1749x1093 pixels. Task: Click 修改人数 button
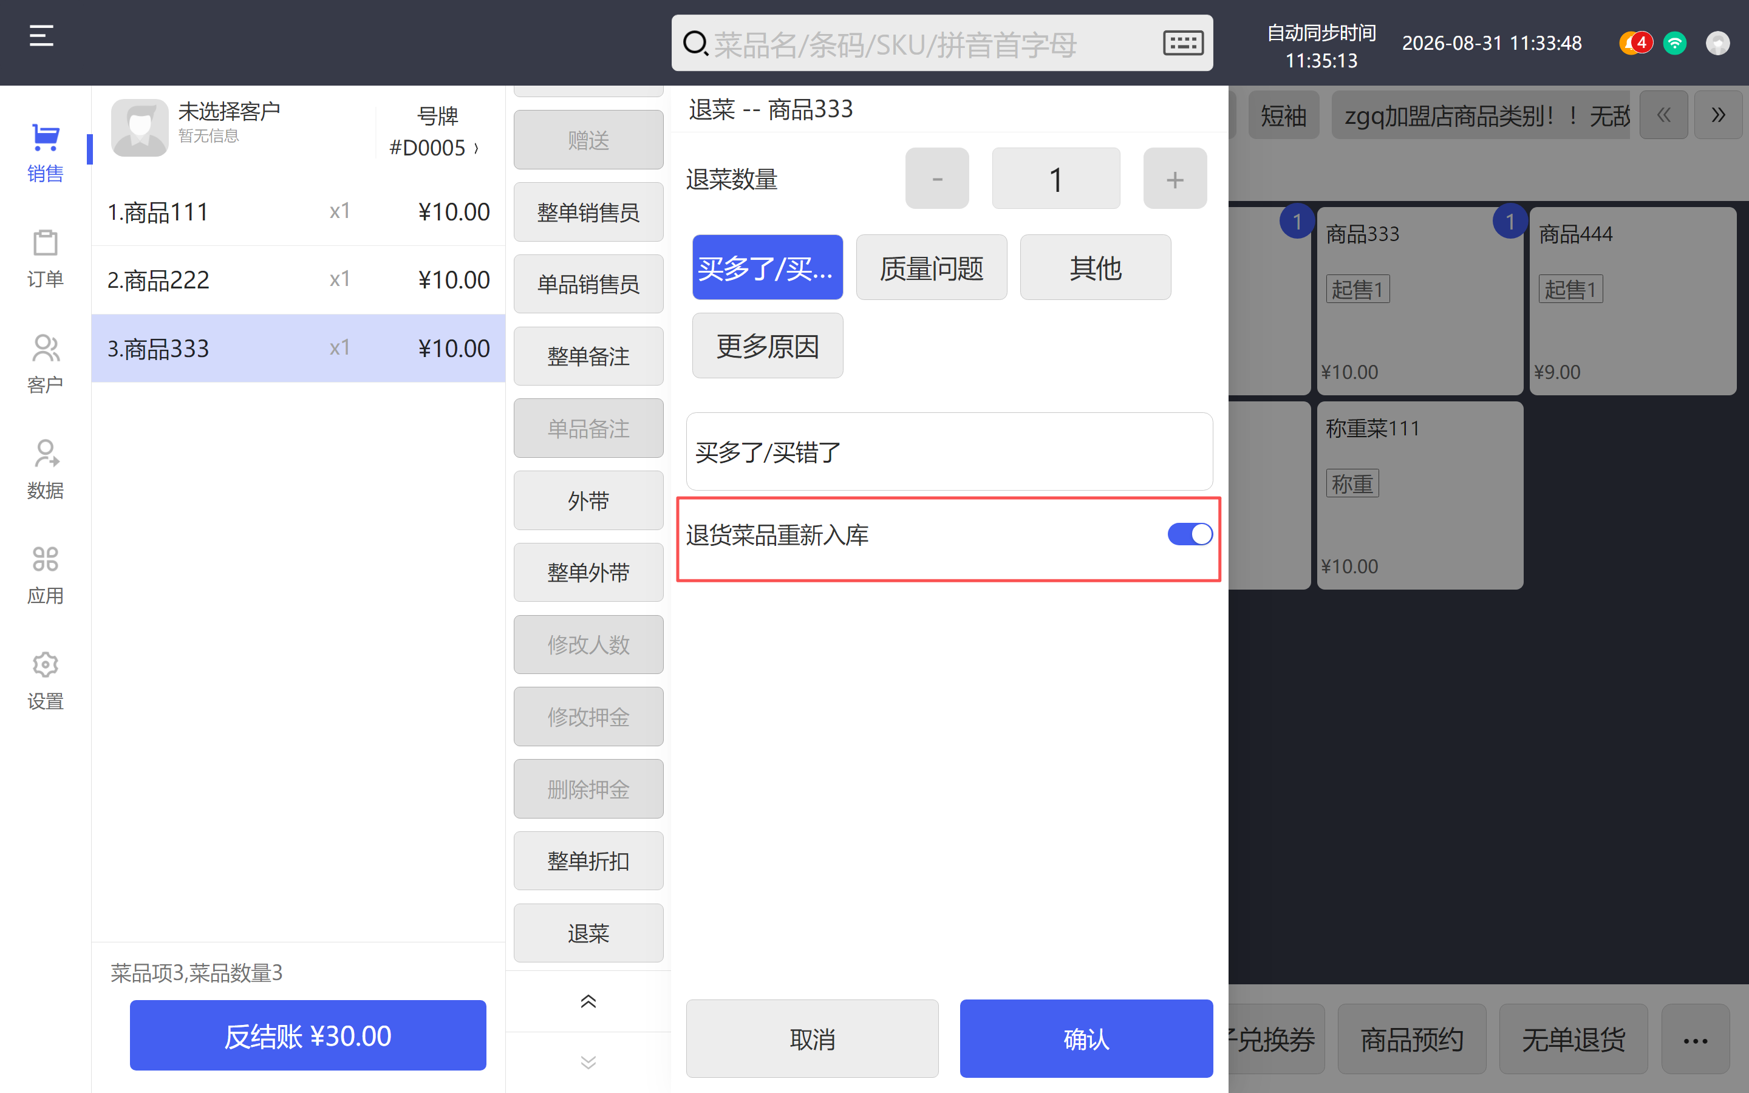click(588, 645)
